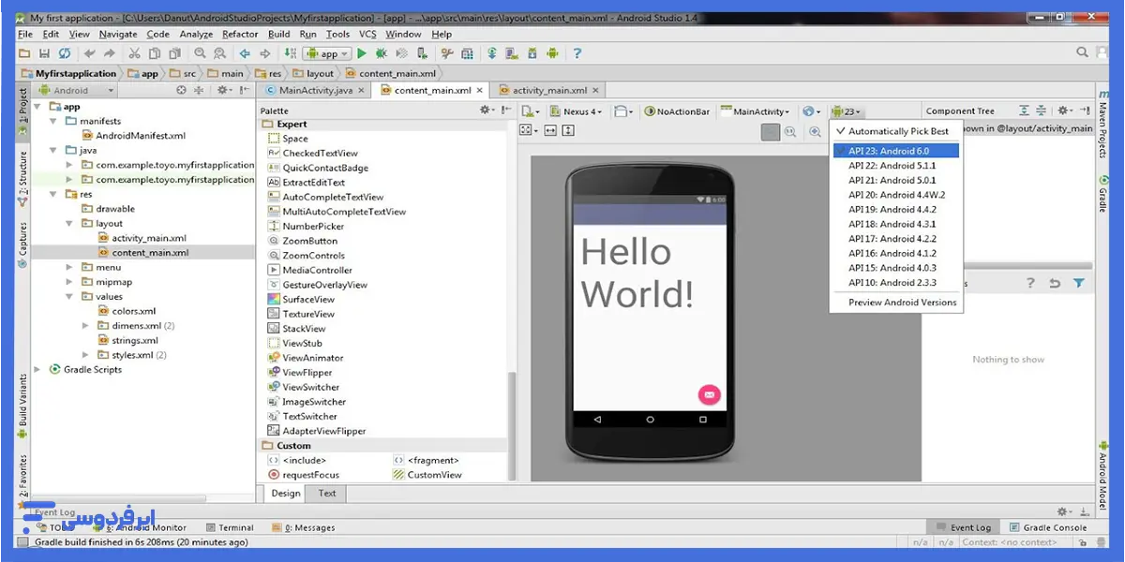Image resolution: width=1125 pixels, height=562 pixels.
Task: Navigate forward with the right arrow
Action: pyautogui.click(x=264, y=54)
